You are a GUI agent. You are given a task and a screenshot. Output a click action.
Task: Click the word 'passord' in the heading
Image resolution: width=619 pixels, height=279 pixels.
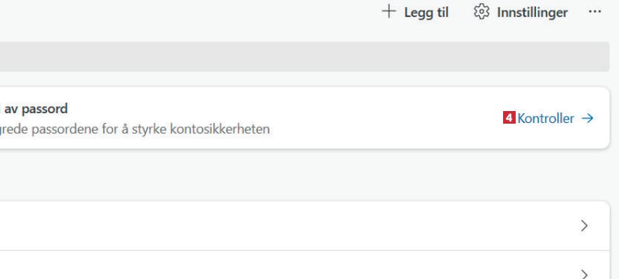pyautogui.click(x=44, y=109)
